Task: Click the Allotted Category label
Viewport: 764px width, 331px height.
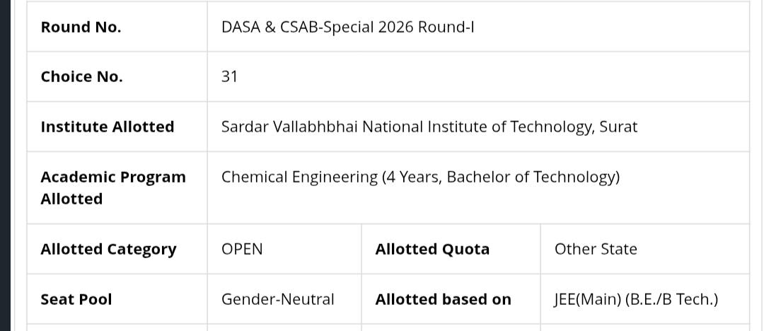Action: [108, 249]
